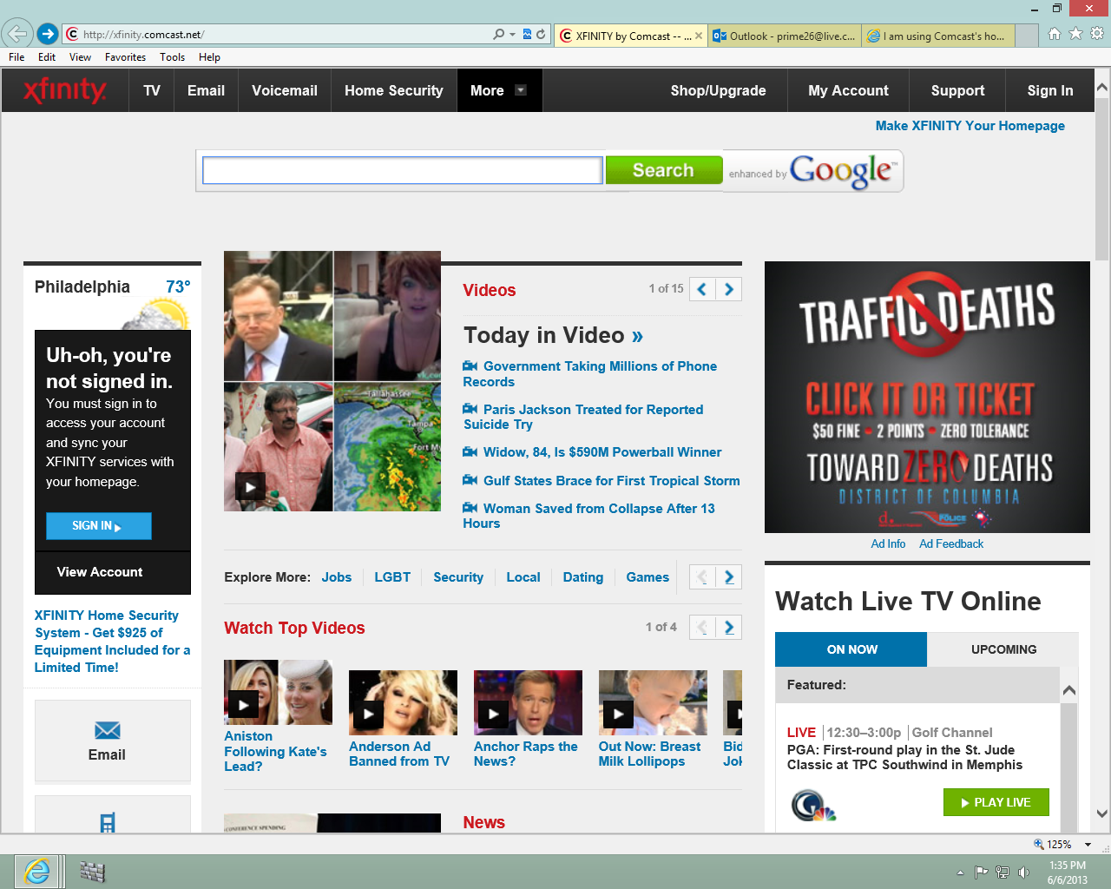
Task: Click Make XFINITY Your Homepage link
Action: (970, 126)
